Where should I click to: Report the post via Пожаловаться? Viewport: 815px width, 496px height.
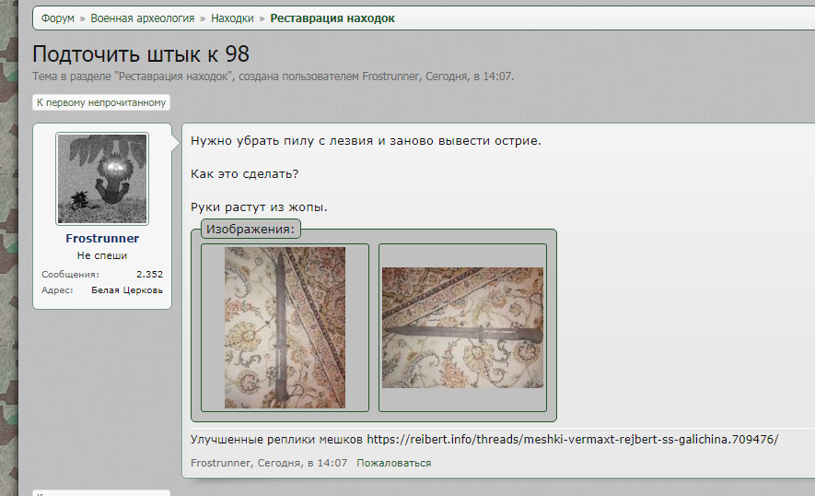click(394, 463)
